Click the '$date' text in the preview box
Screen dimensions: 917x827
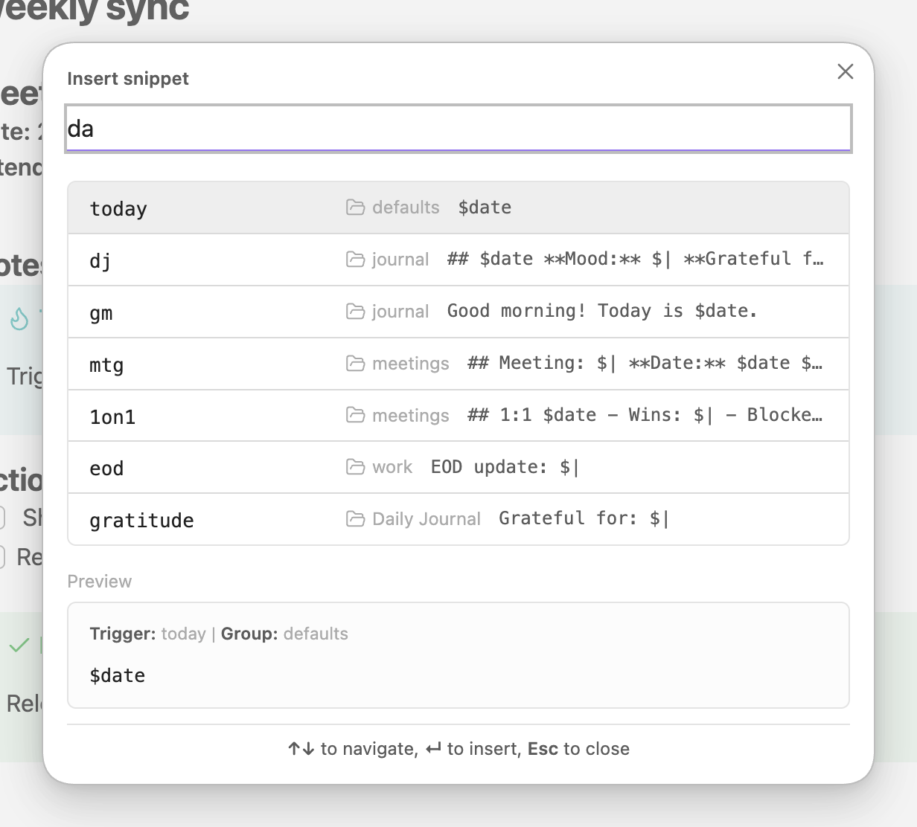pyautogui.click(x=118, y=676)
